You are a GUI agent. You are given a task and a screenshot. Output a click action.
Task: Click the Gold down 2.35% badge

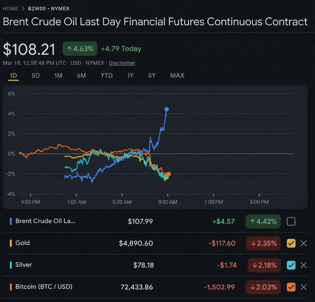coord(263,243)
